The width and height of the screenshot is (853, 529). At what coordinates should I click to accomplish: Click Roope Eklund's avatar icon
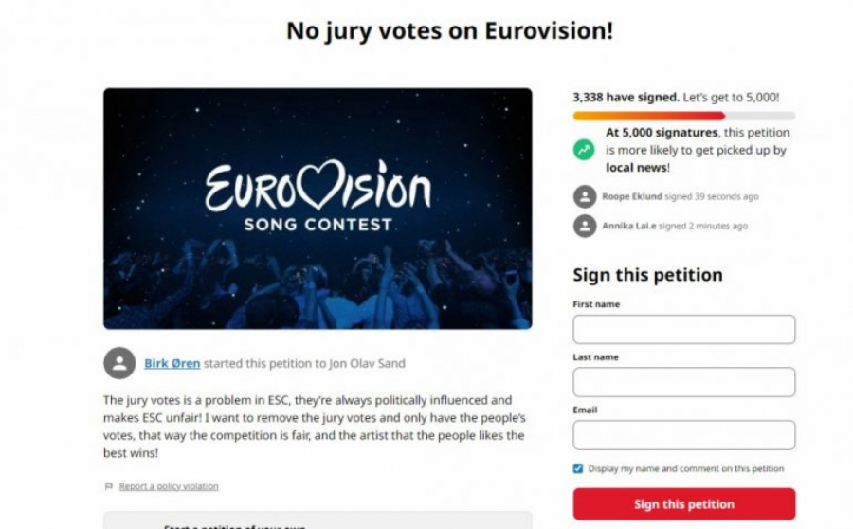click(x=585, y=197)
